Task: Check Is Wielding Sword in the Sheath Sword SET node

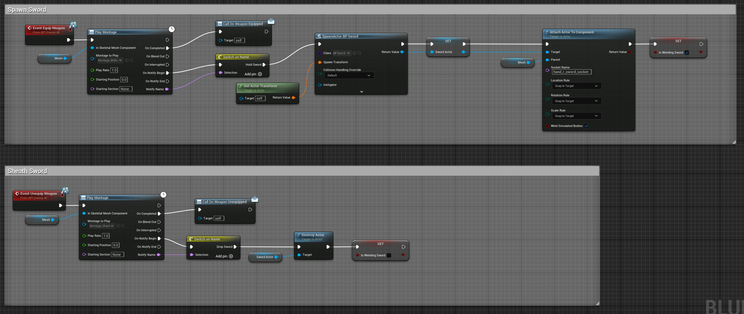Action: click(389, 255)
